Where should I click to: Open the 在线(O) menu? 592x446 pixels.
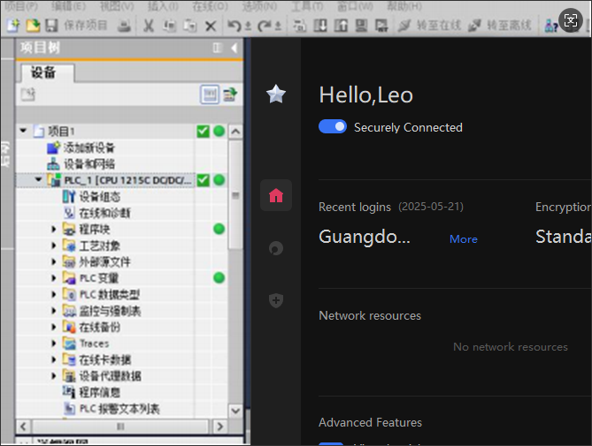pos(211,6)
